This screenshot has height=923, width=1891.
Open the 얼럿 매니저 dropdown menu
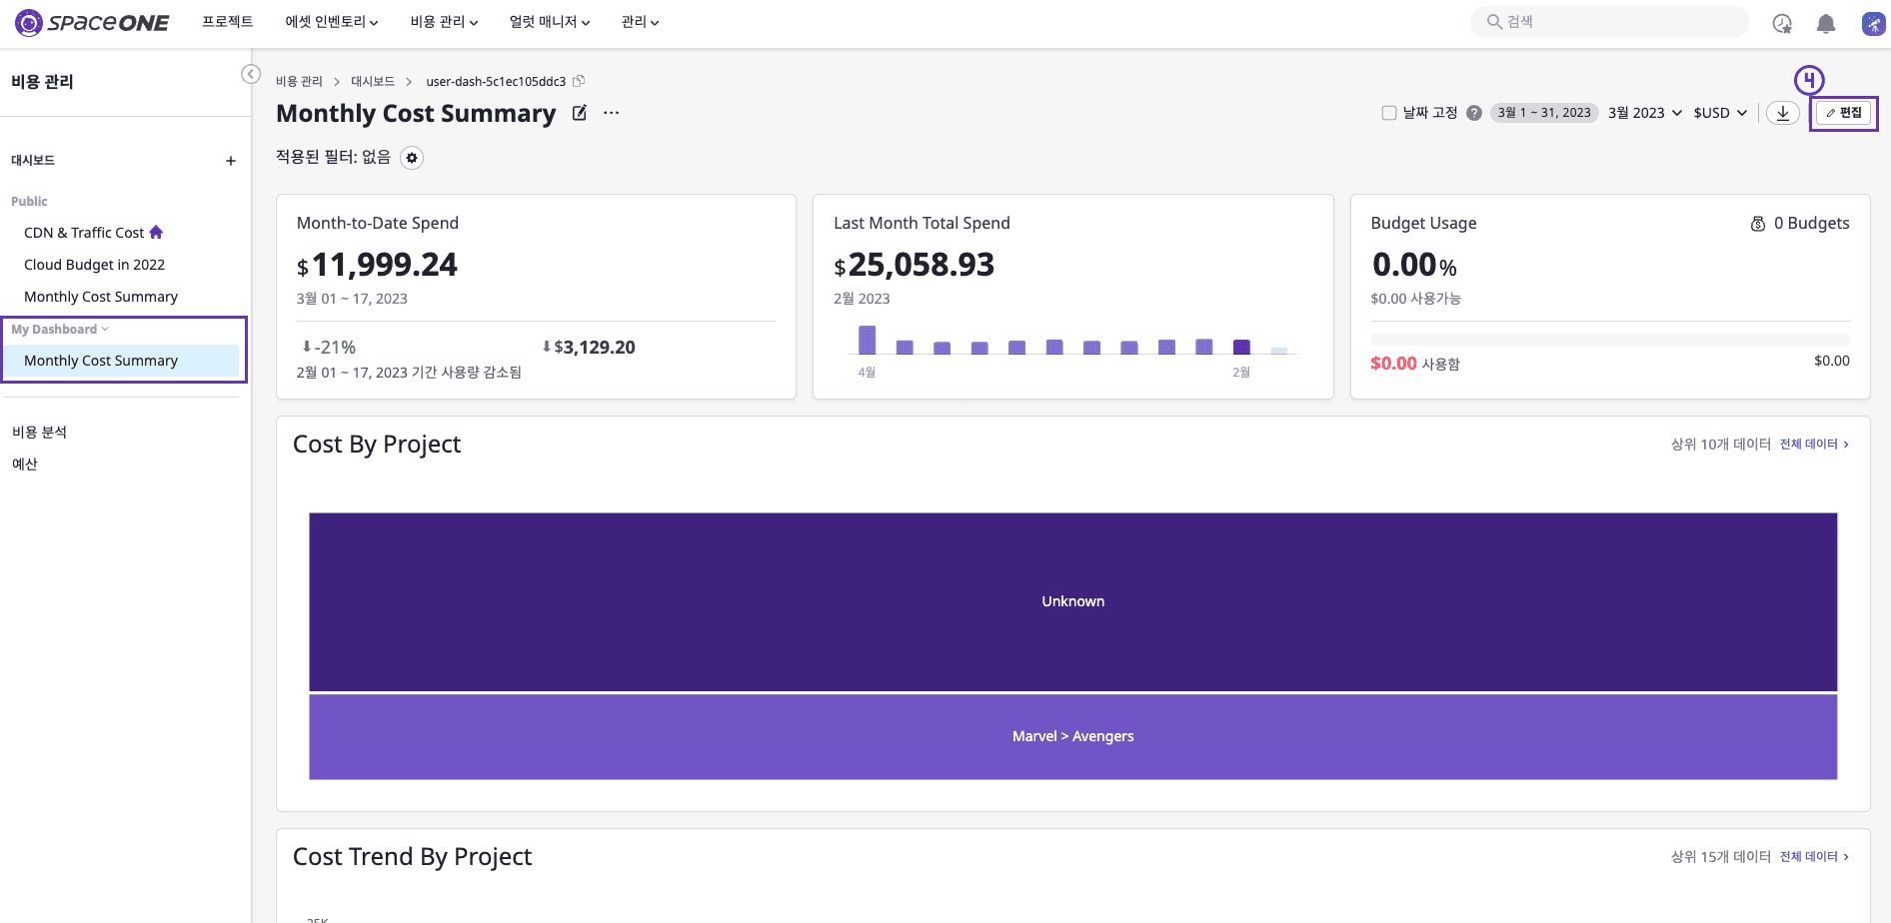[550, 22]
